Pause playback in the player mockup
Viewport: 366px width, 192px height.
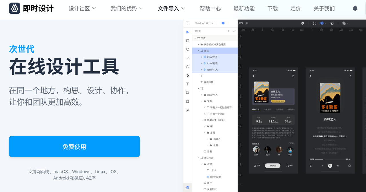tap(330, 166)
